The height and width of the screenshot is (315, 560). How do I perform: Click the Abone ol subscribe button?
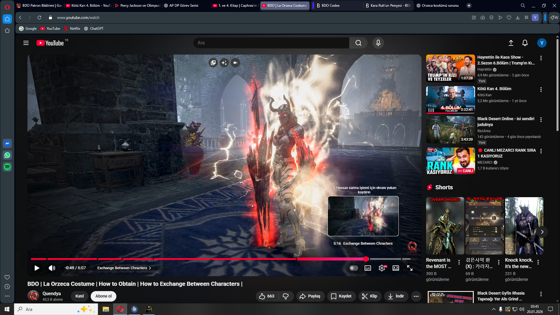[x=104, y=296]
